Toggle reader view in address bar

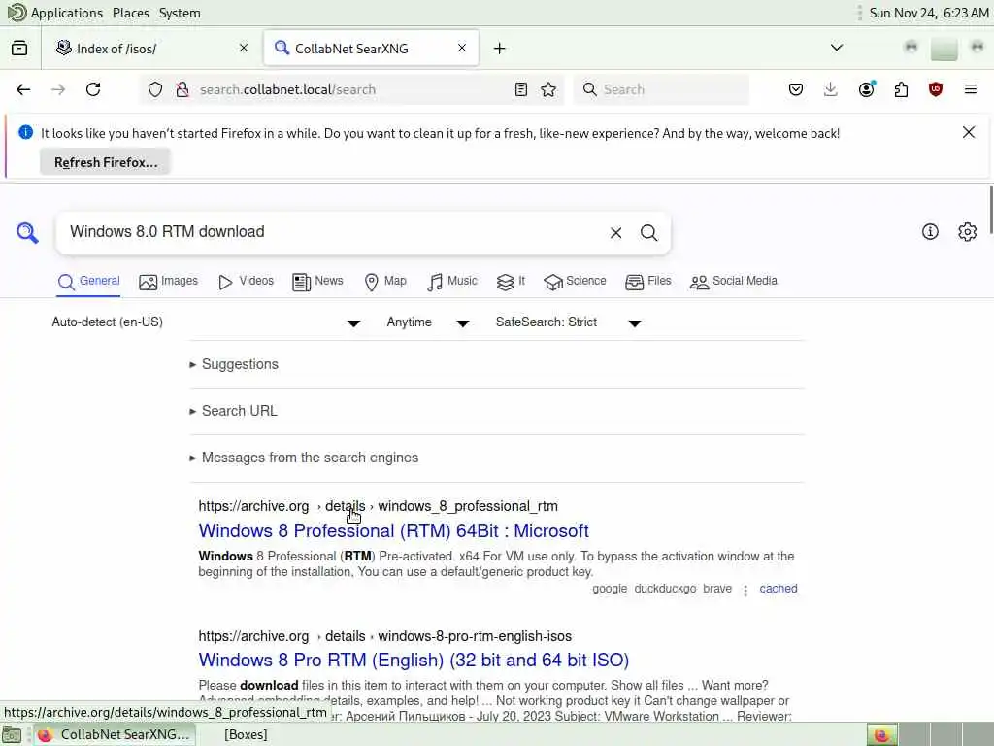[521, 89]
